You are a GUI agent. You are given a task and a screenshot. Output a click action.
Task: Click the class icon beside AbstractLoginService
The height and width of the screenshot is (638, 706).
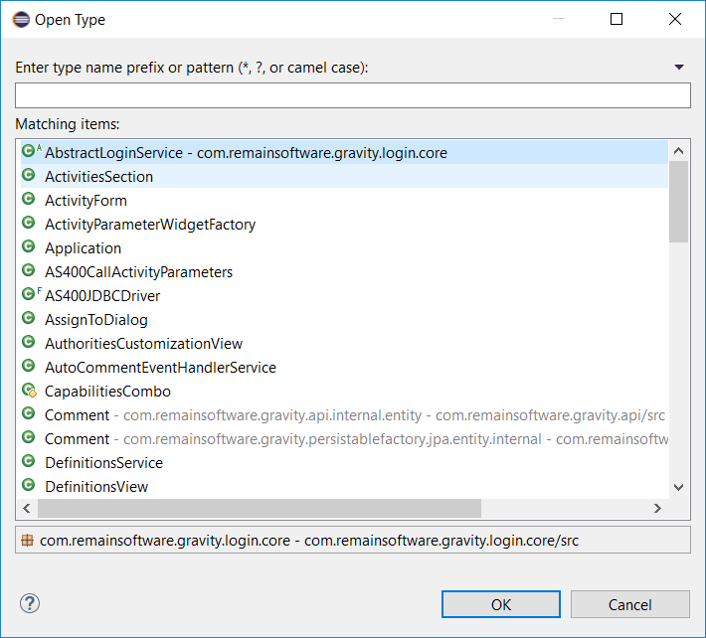click(29, 153)
